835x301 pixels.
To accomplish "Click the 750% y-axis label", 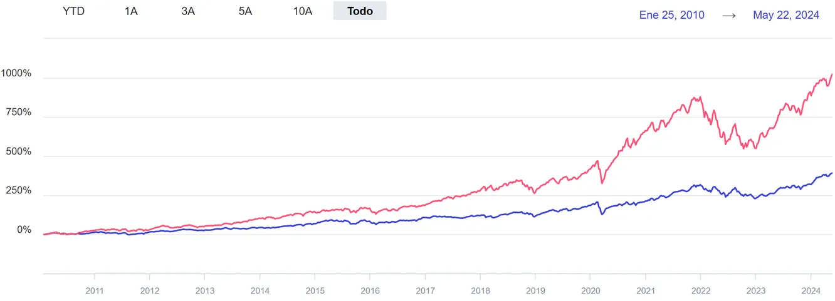I will click(19, 113).
